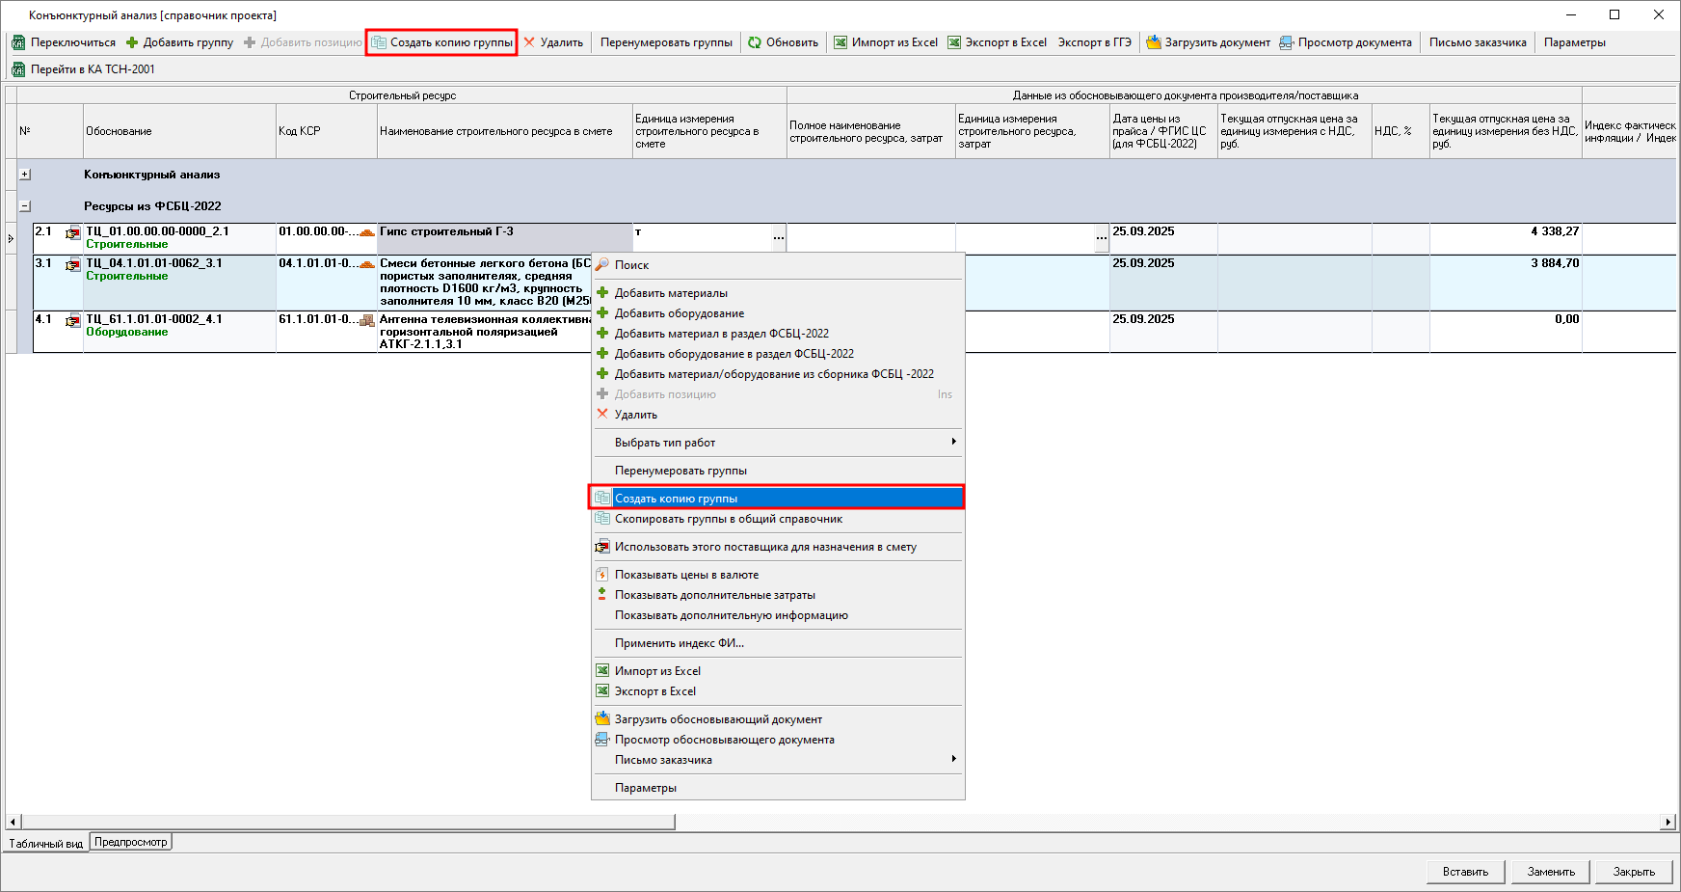Click the Переключиться toolbar icon

(x=17, y=42)
